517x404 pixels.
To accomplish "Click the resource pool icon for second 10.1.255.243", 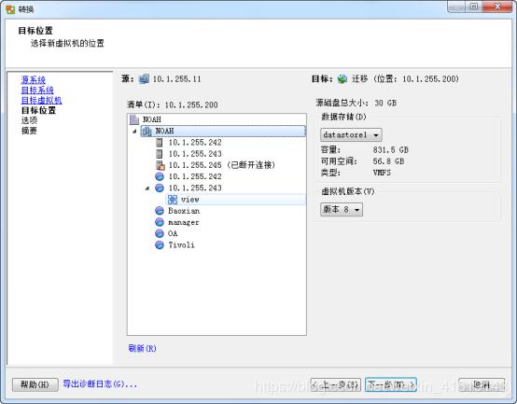I will tap(160, 188).
